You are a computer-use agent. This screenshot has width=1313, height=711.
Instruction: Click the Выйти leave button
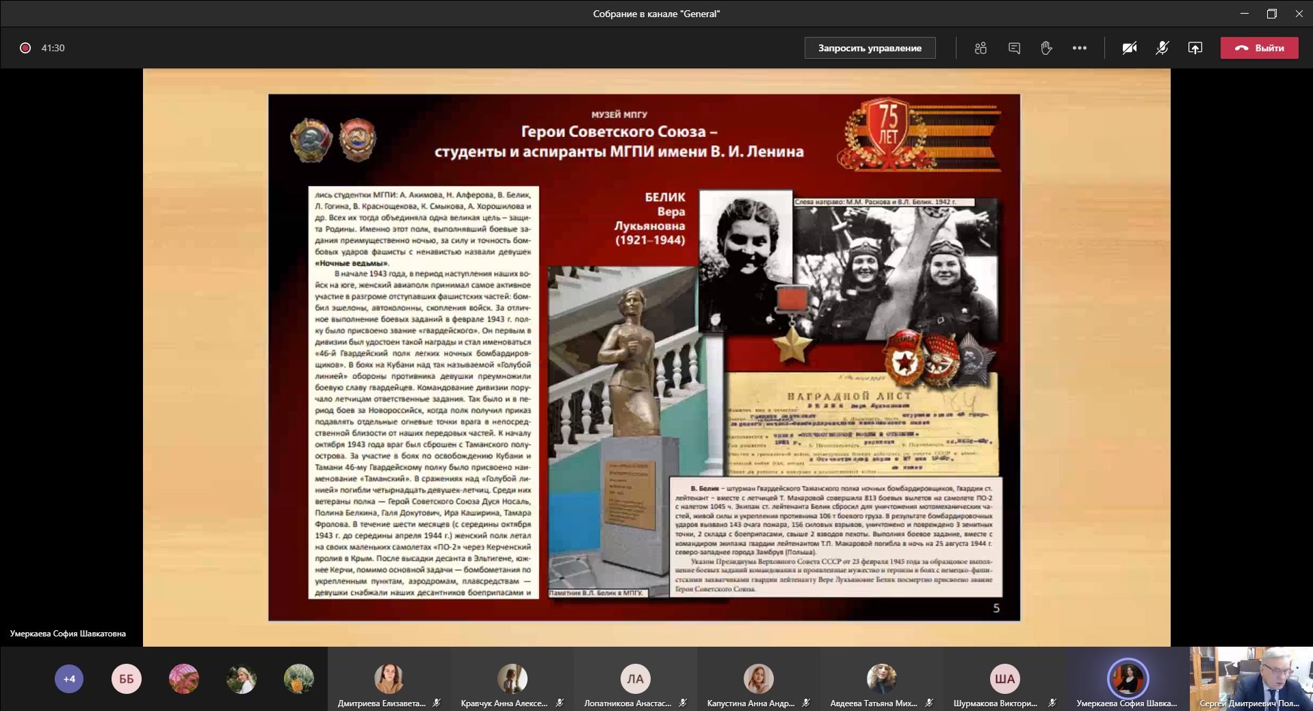(1259, 48)
